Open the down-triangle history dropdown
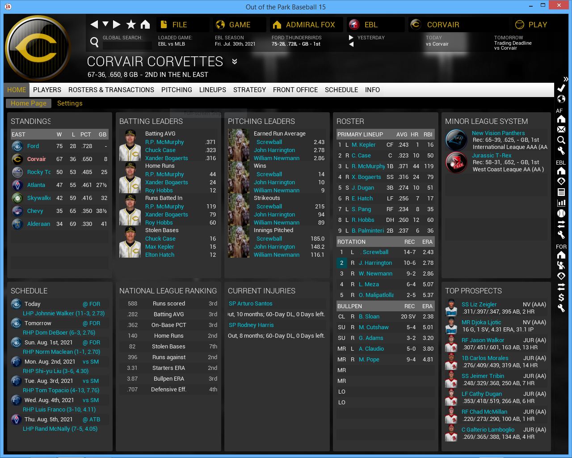Image resolution: width=572 pixels, height=458 pixels. coord(105,24)
